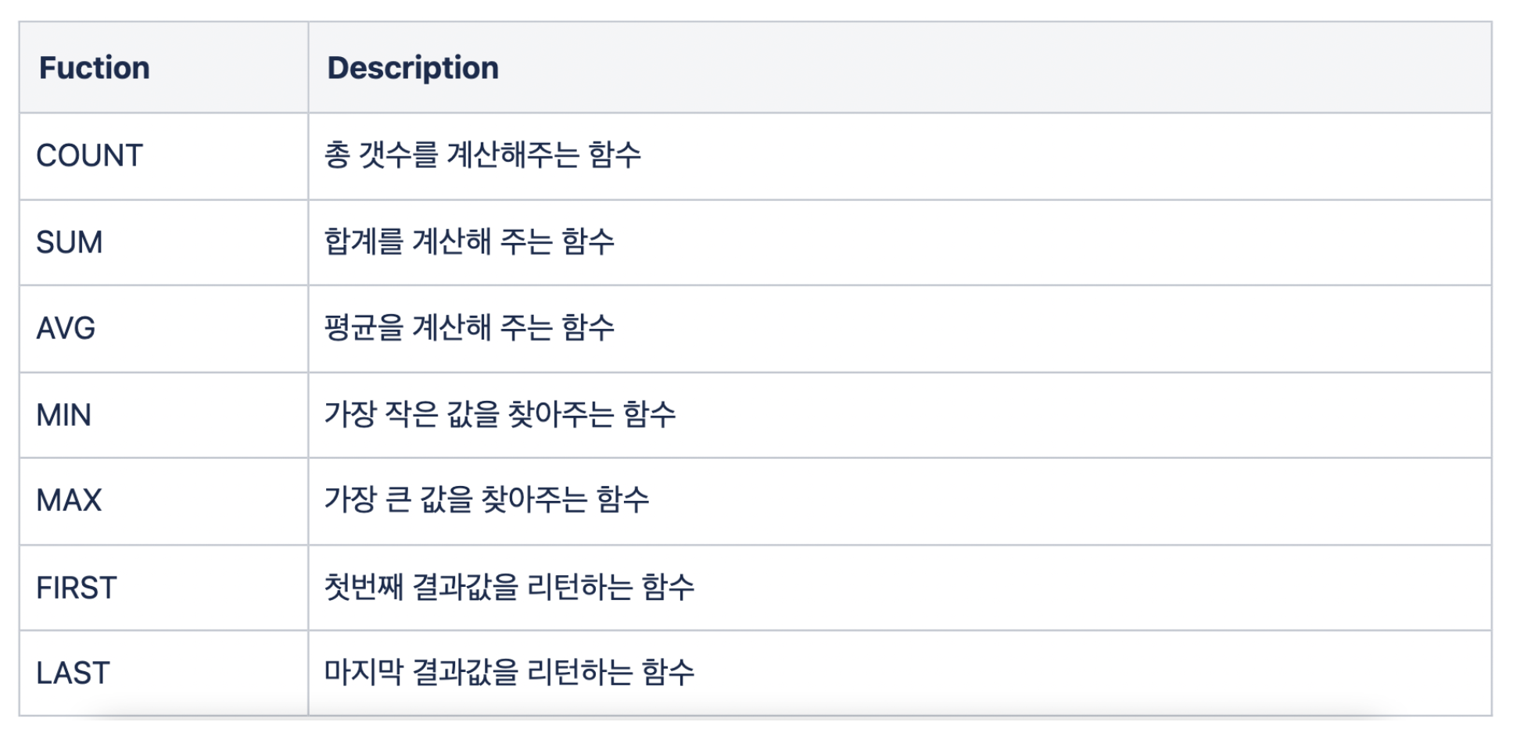Select the FIRST function cell

(163, 588)
